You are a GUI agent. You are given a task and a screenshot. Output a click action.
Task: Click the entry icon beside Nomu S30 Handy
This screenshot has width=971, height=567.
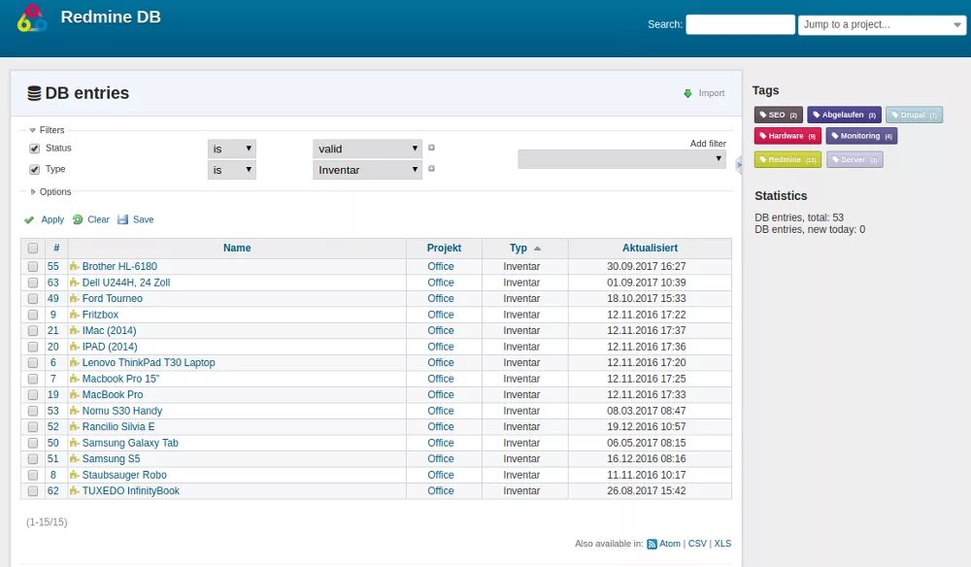pyautogui.click(x=75, y=411)
